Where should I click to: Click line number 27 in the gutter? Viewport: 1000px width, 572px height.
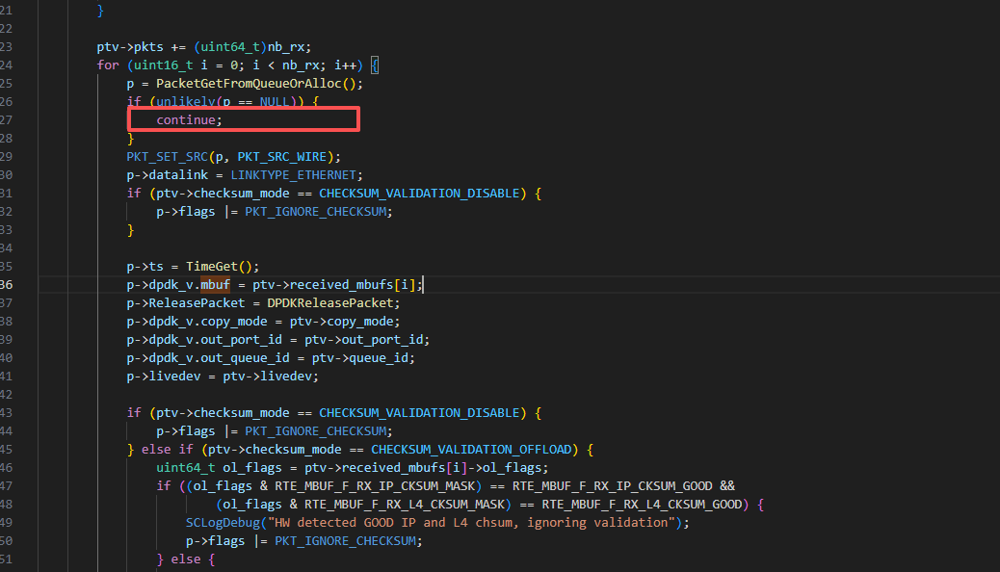(x=7, y=119)
